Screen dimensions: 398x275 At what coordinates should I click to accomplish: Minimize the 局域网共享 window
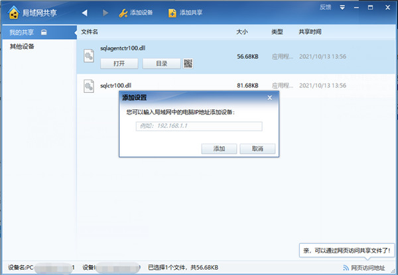click(356, 7)
